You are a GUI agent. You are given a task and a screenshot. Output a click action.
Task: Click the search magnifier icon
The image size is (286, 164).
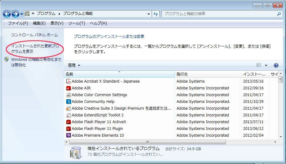pyautogui.click(x=279, y=14)
